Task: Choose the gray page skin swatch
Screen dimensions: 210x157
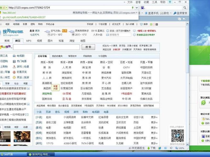Action: click(x=157, y=24)
